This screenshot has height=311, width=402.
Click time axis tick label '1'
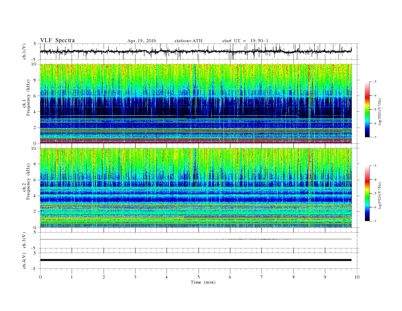click(x=72, y=277)
